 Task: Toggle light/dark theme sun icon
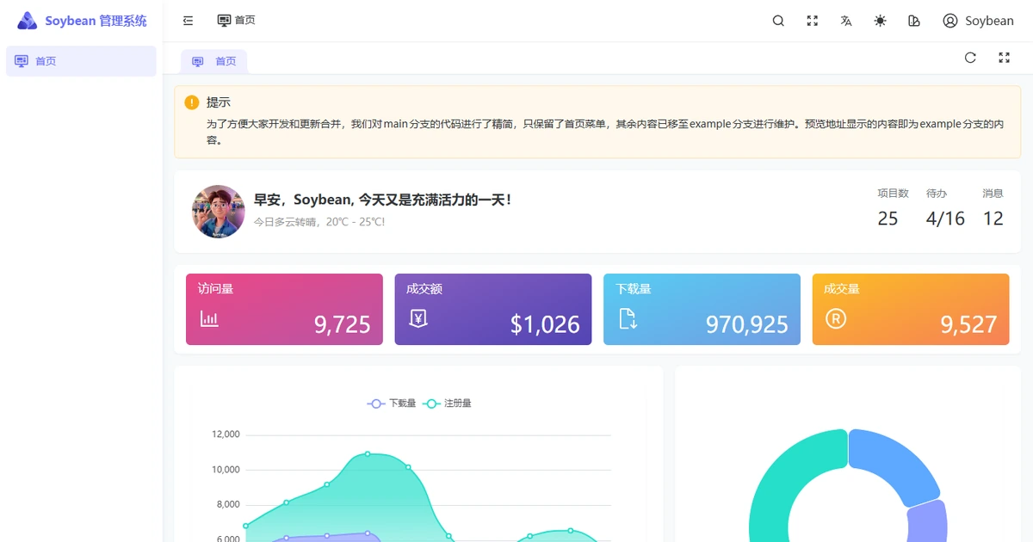point(880,21)
